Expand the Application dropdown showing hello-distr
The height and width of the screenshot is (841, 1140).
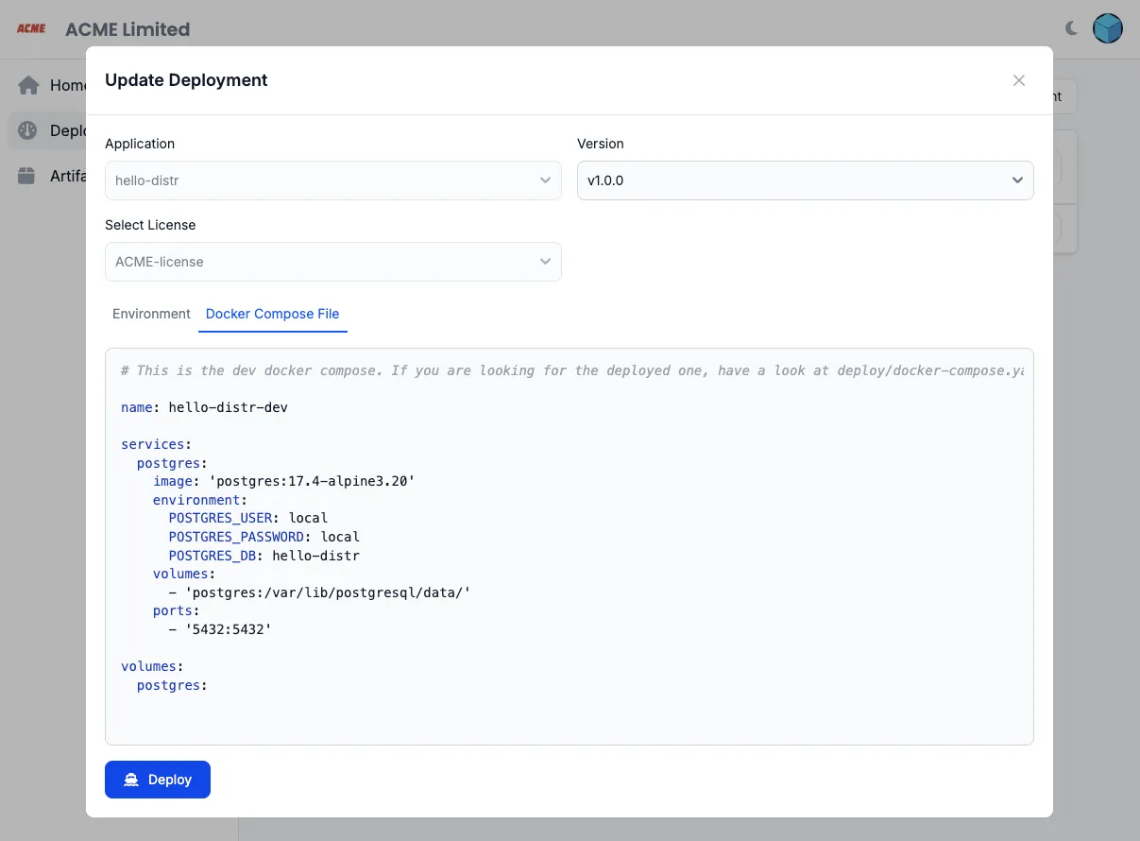[x=332, y=180]
